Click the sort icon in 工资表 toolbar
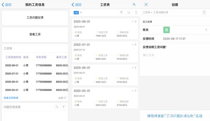 pyautogui.click(x=129, y=12)
